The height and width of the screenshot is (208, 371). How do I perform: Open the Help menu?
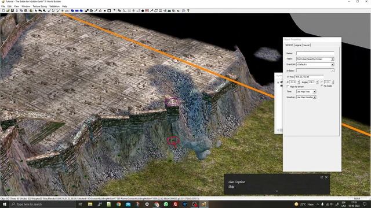(64, 6)
